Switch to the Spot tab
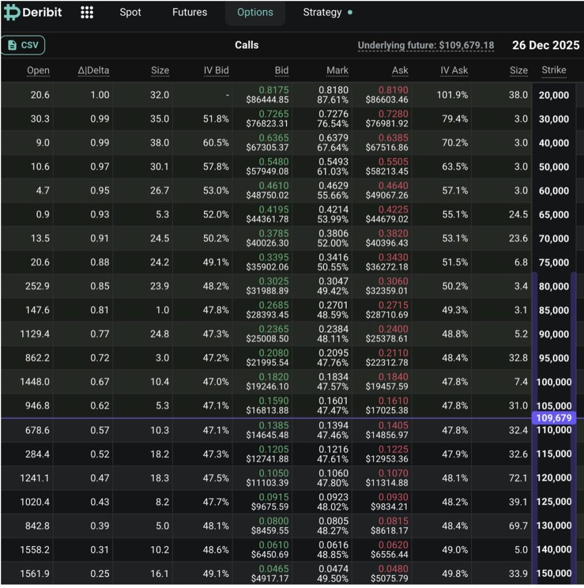584x588 pixels. pos(130,13)
